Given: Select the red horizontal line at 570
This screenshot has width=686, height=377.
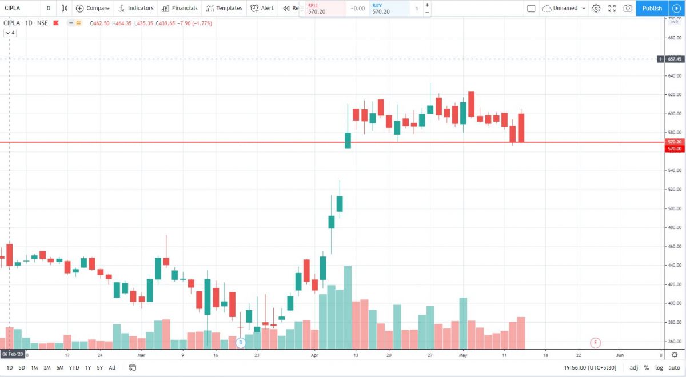Looking at the screenshot, I should tap(332, 142).
